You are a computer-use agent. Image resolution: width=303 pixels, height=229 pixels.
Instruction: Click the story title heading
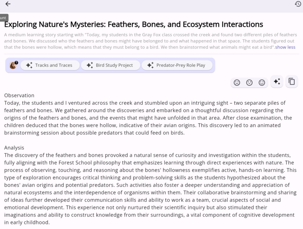point(133,24)
